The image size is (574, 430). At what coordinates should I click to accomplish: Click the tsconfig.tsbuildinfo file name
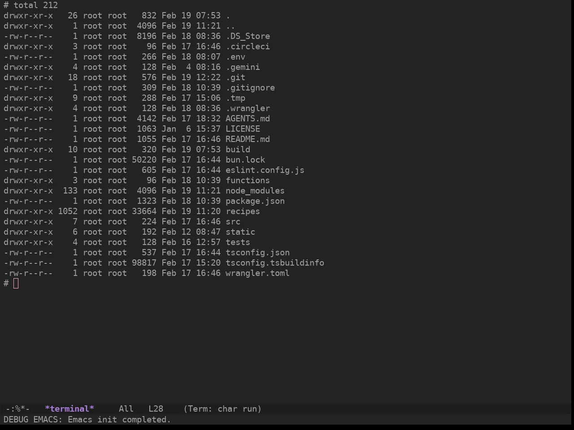point(275,263)
